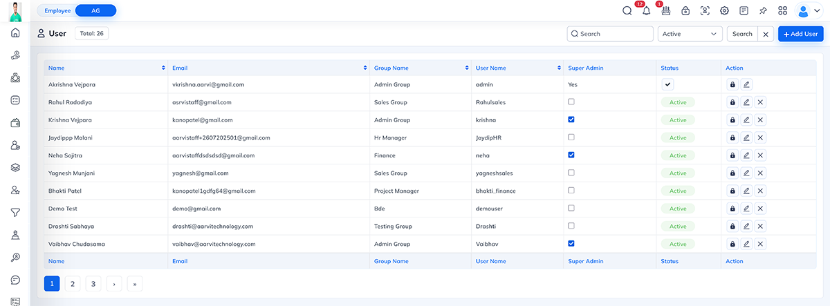
Task: Open the settings gear in top bar
Action: click(724, 10)
